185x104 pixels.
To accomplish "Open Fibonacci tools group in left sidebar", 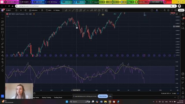I will tap(3, 22).
